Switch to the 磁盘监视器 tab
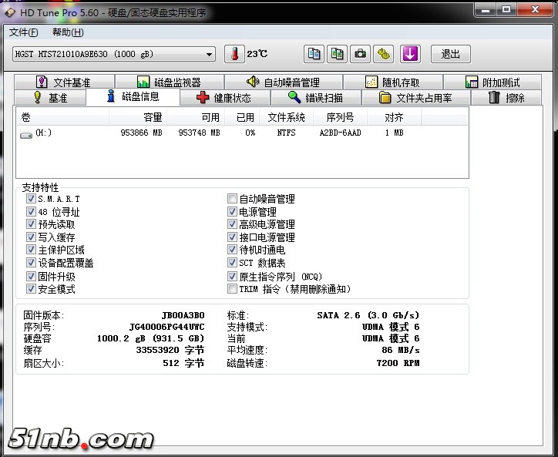This screenshot has height=457, width=558. point(169,82)
